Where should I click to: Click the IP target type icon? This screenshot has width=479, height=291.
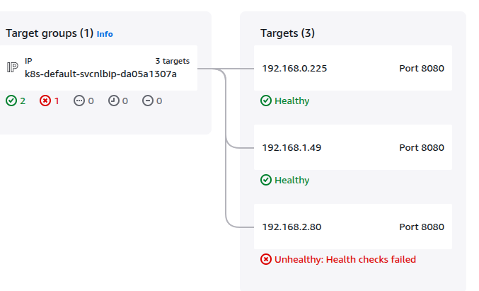pos(13,67)
